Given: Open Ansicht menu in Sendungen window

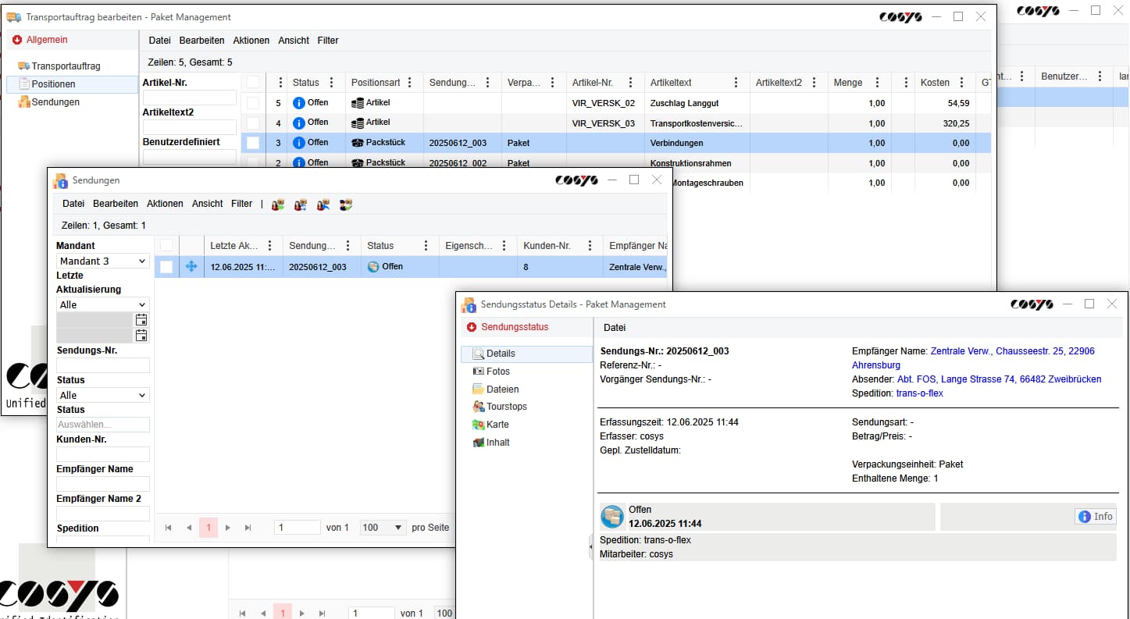Looking at the screenshot, I should (x=207, y=203).
